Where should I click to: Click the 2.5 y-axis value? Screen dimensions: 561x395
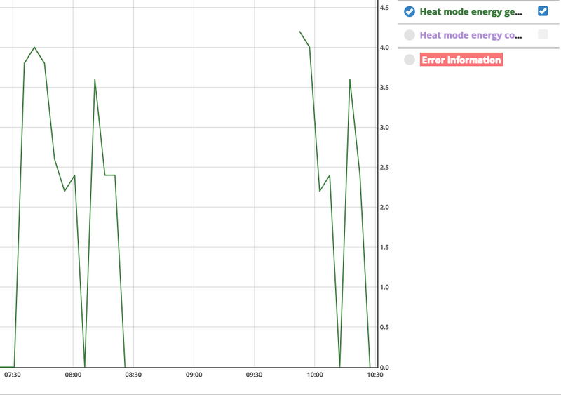[x=384, y=167]
